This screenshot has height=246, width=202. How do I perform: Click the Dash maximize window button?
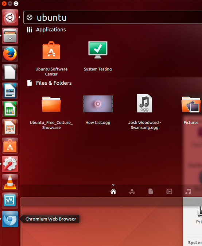16,3
